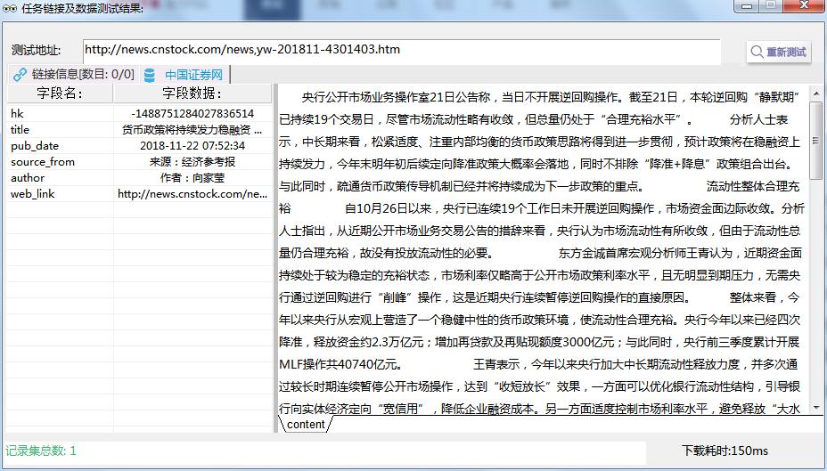Click the content scrollbar up arrow
Viewport: 827px width, 471px height.
[x=816, y=94]
